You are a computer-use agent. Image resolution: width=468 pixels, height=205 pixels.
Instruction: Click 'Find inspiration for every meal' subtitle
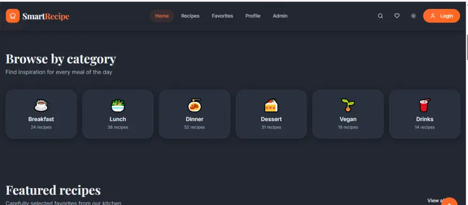point(59,72)
